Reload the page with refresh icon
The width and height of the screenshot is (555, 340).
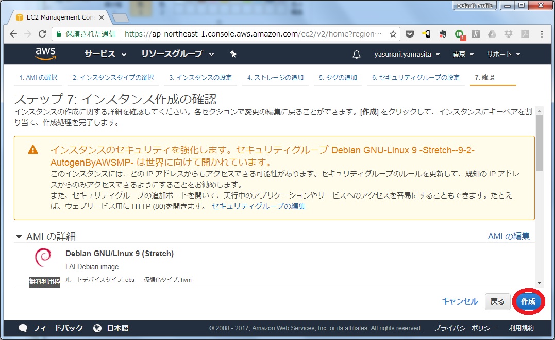(x=42, y=34)
